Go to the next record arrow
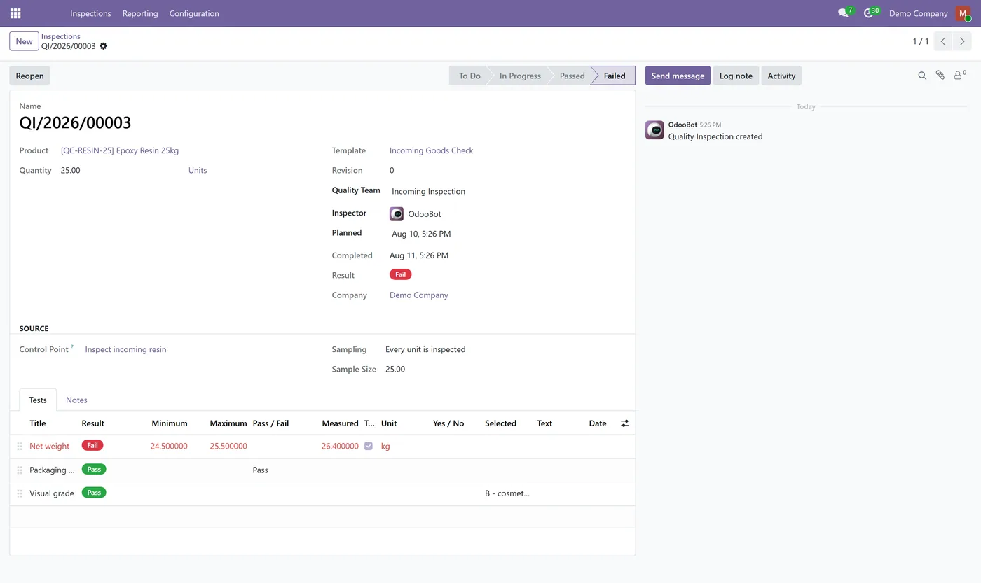This screenshot has height=583, width=981. coord(962,41)
